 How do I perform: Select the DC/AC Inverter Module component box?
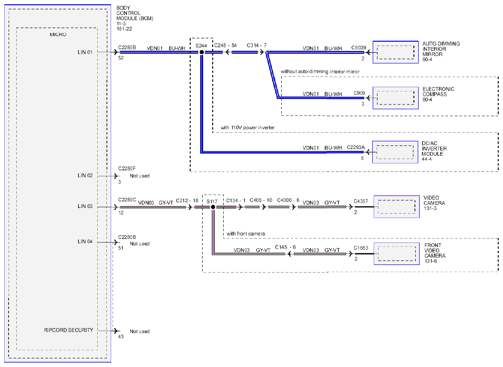point(395,152)
